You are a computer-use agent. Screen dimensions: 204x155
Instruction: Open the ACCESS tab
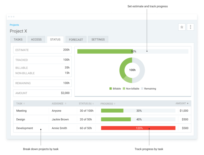point(36,39)
